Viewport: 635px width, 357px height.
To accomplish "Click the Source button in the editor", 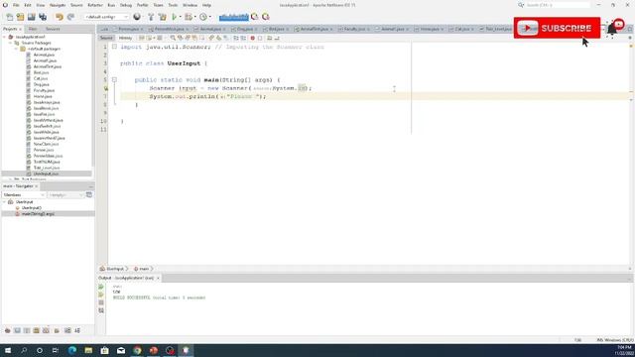I will 106,38.
